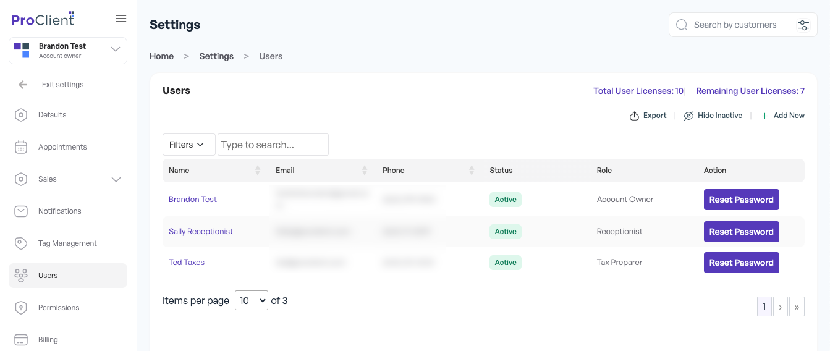Toggle the hamburger menu icon
Viewport: 830px width, 351px height.
pyautogui.click(x=121, y=19)
